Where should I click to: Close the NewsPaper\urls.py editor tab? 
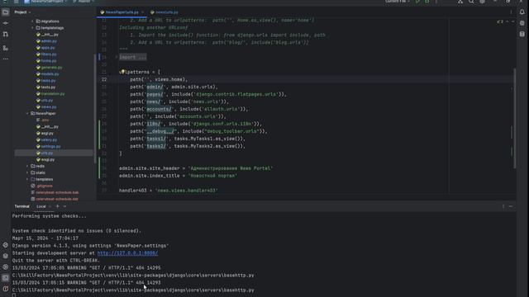pyautogui.click(x=142, y=12)
